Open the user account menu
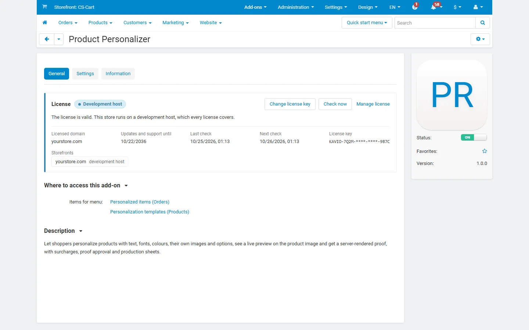Image resolution: width=529 pixels, height=330 pixels. point(478,7)
